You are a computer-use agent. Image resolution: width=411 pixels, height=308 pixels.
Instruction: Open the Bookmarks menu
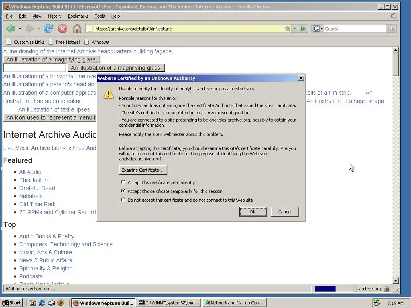(x=78, y=16)
